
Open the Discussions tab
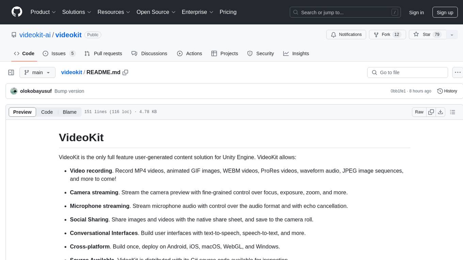pyautogui.click(x=149, y=53)
